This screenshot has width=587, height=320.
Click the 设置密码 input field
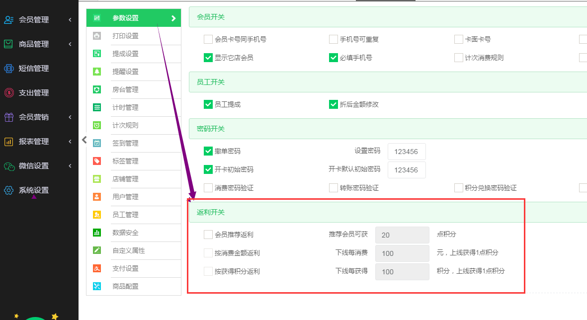[407, 152]
